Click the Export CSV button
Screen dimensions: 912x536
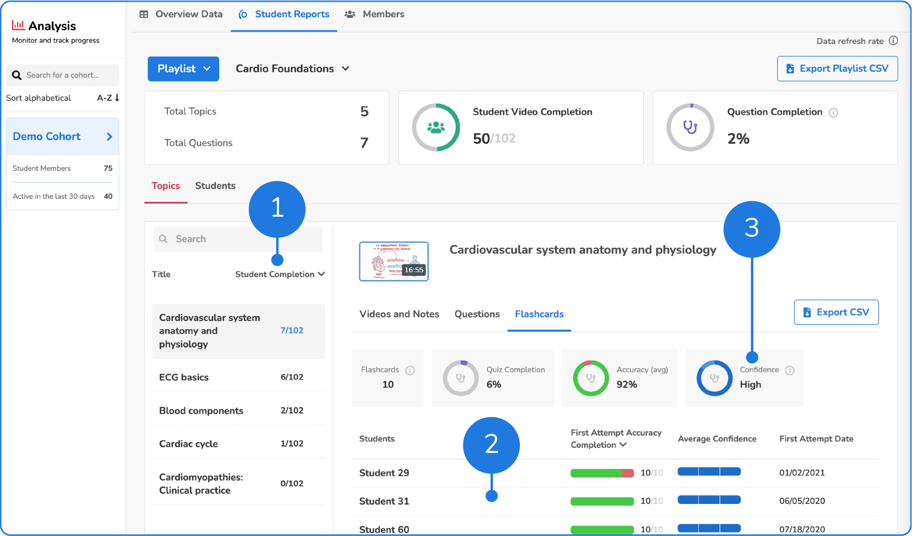pos(836,312)
